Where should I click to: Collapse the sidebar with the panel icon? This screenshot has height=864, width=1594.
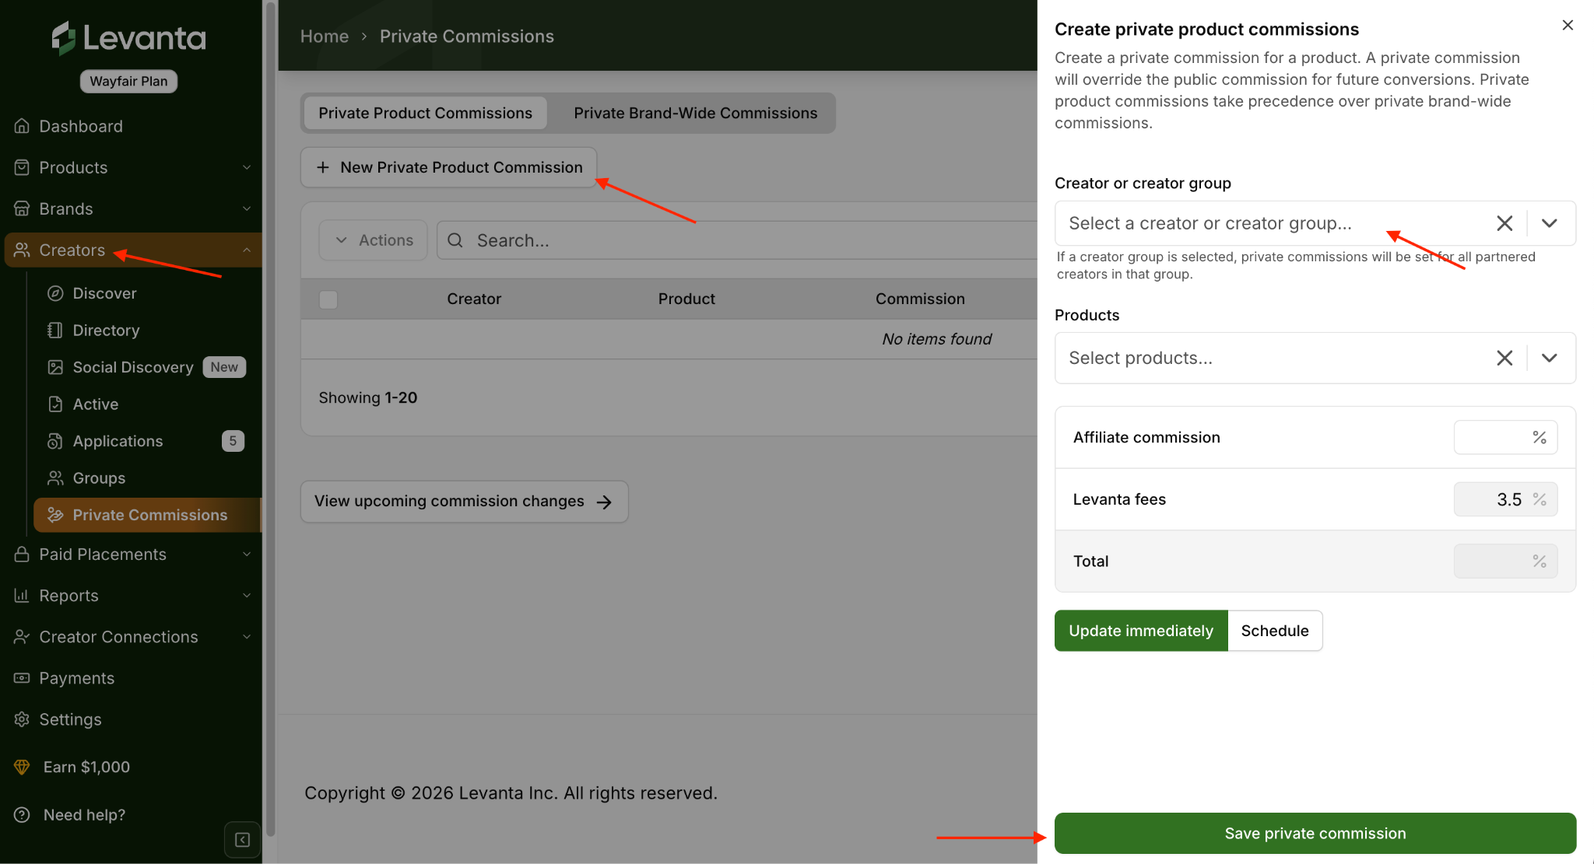pos(242,840)
